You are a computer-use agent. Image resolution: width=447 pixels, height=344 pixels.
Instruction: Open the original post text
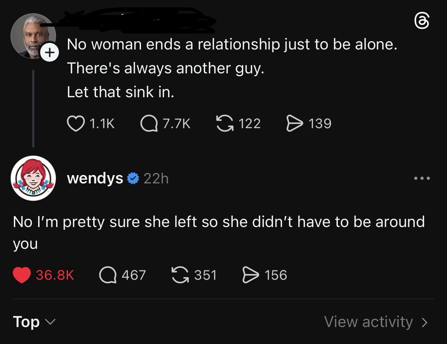tap(231, 68)
